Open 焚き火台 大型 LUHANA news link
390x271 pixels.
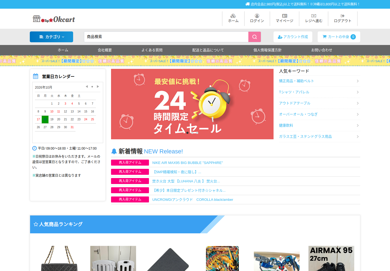pos(186,181)
